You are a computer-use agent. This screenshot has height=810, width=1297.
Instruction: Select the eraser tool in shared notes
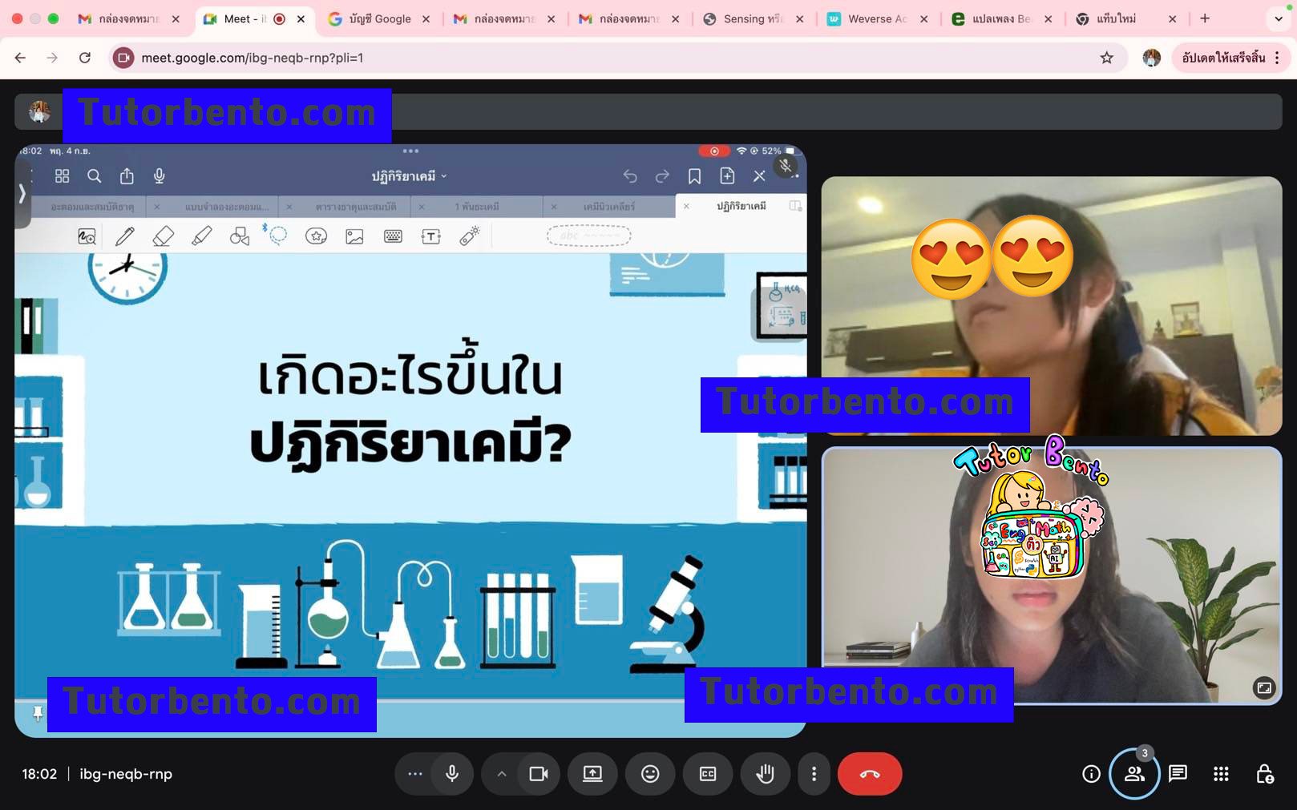point(163,236)
